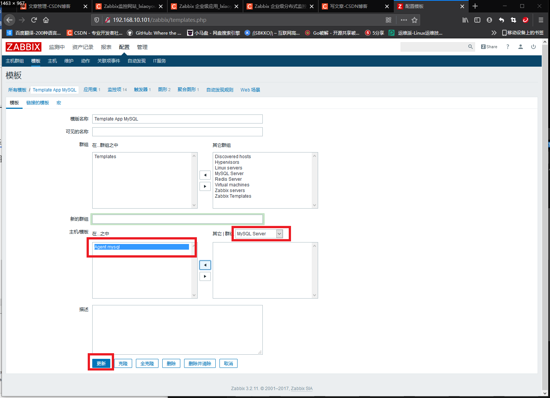550x398 pixels.
Task: Open Zabbix help question mark
Action: 508,47
